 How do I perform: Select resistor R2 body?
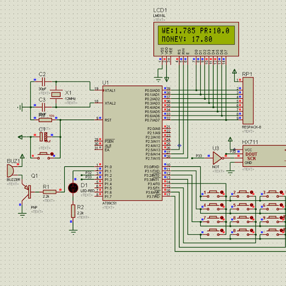tap(73, 211)
